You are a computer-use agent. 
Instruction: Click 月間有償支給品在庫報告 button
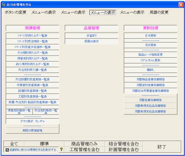150,112
